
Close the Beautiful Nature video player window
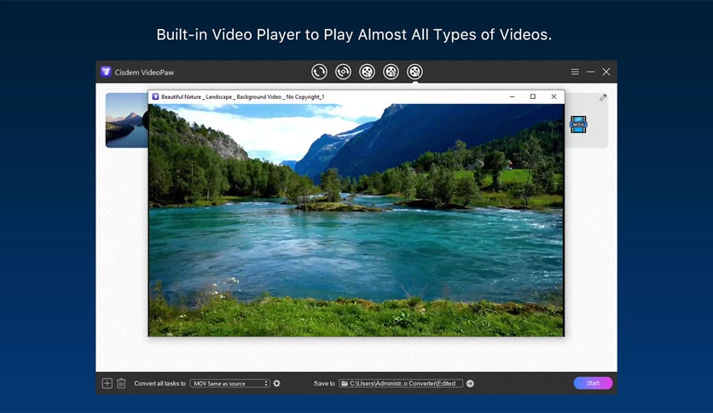(x=554, y=96)
